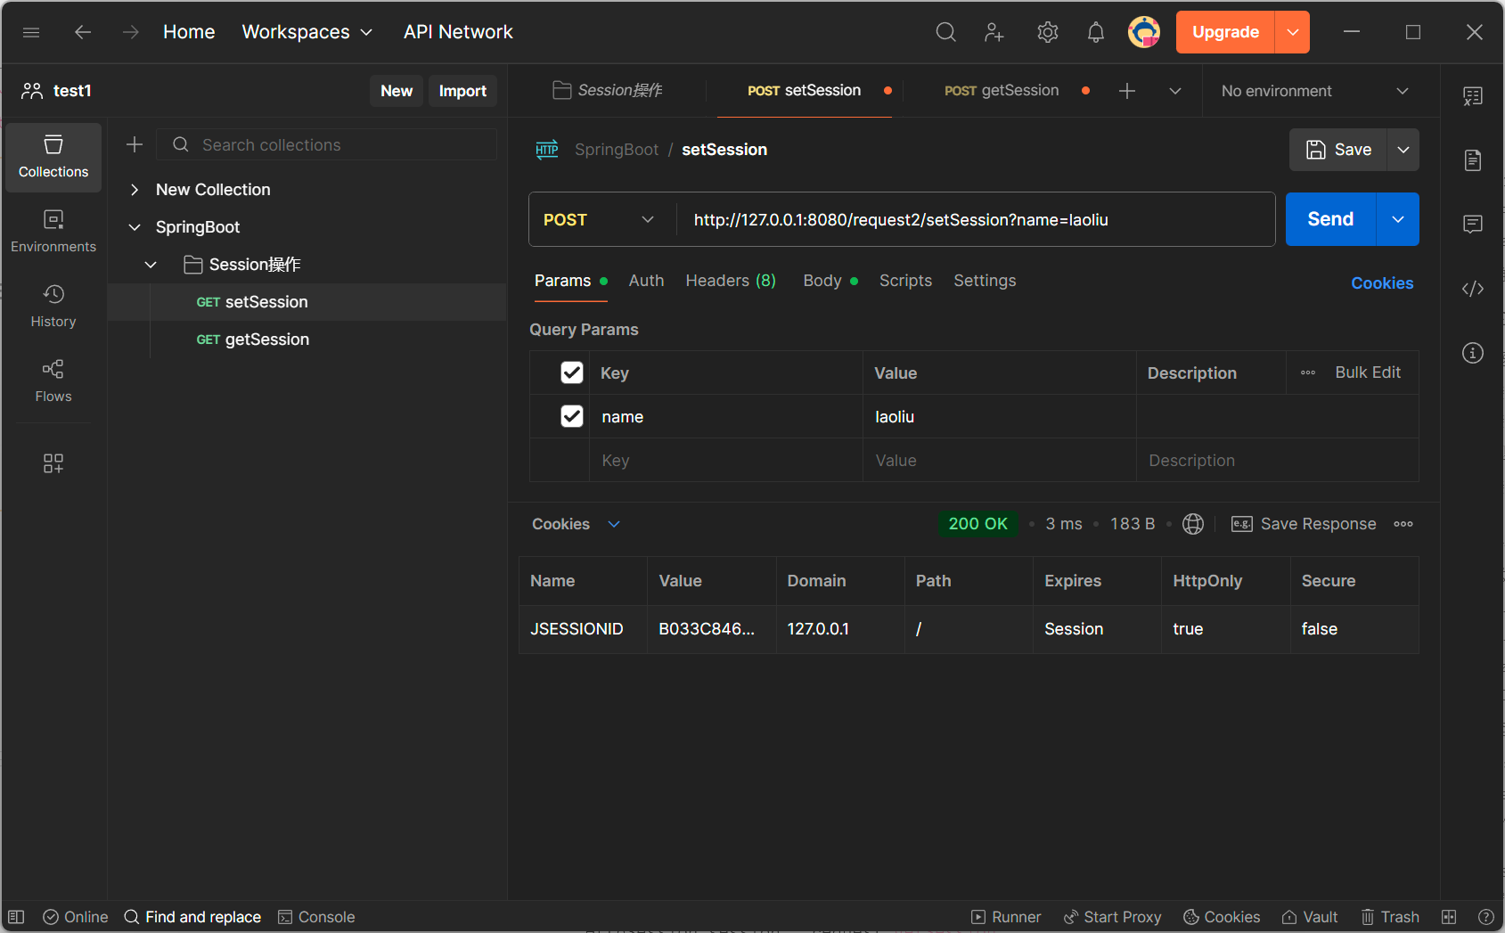Open History in the sidebar
The height and width of the screenshot is (933, 1505).
coord(53,307)
